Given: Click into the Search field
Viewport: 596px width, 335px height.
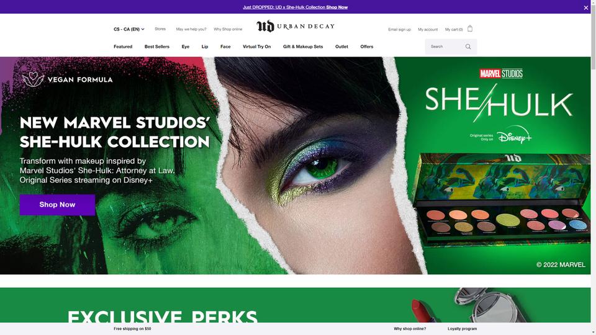Looking at the screenshot, I should click(x=445, y=47).
